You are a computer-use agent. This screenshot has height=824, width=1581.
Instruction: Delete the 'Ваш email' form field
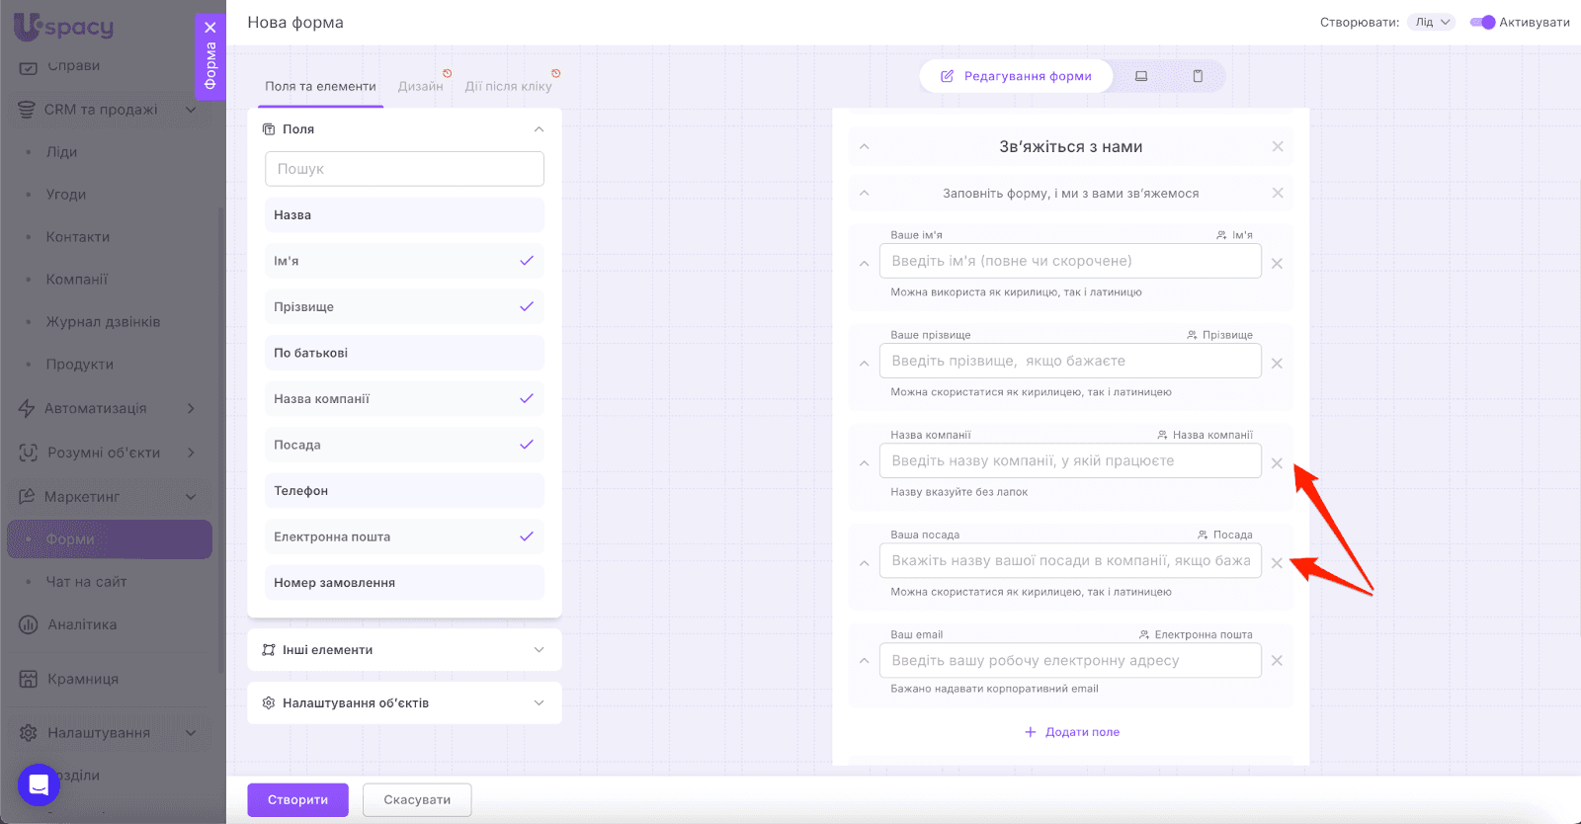(1277, 661)
